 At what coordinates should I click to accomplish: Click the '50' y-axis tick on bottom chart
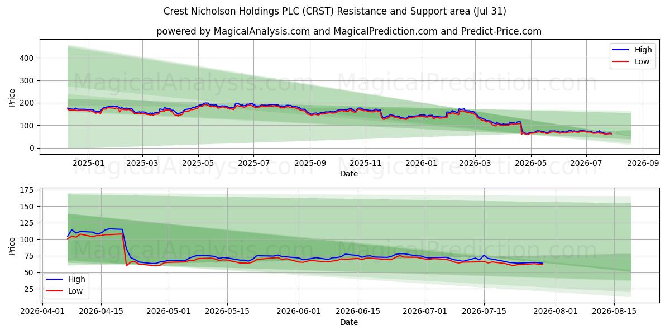pos(30,272)
